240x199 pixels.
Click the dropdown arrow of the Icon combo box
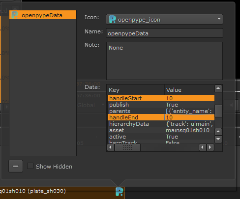tap(219, 19)
